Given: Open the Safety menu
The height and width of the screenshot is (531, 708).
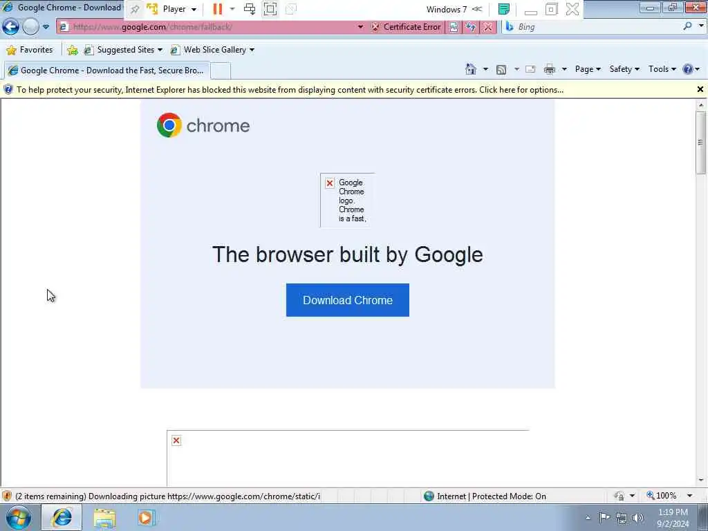Looking at the screenshot, I should [x=624, y=69].
